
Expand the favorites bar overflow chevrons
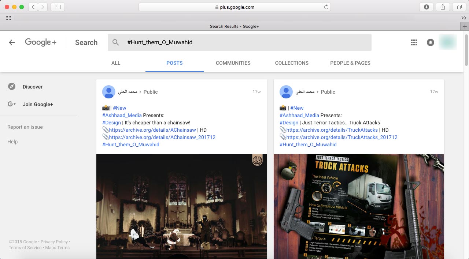464,18
